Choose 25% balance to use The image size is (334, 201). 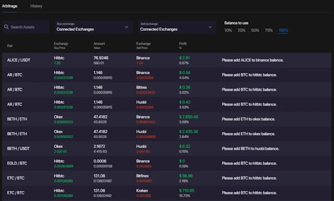click(x=242, y=30)
